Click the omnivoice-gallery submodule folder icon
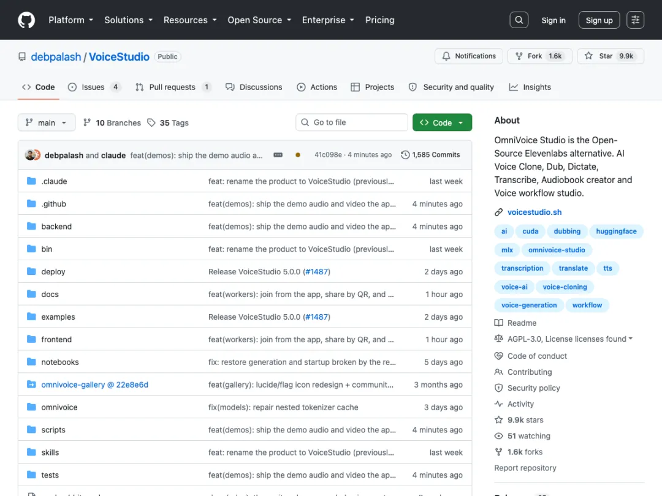Screen dimensions: 662x496 point(31,384)
